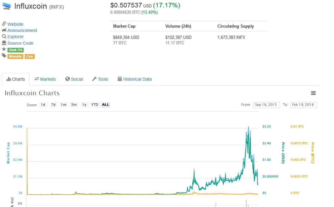
Task: Click the arrows icon on Markets tab
Action: [x=37, y=79]
